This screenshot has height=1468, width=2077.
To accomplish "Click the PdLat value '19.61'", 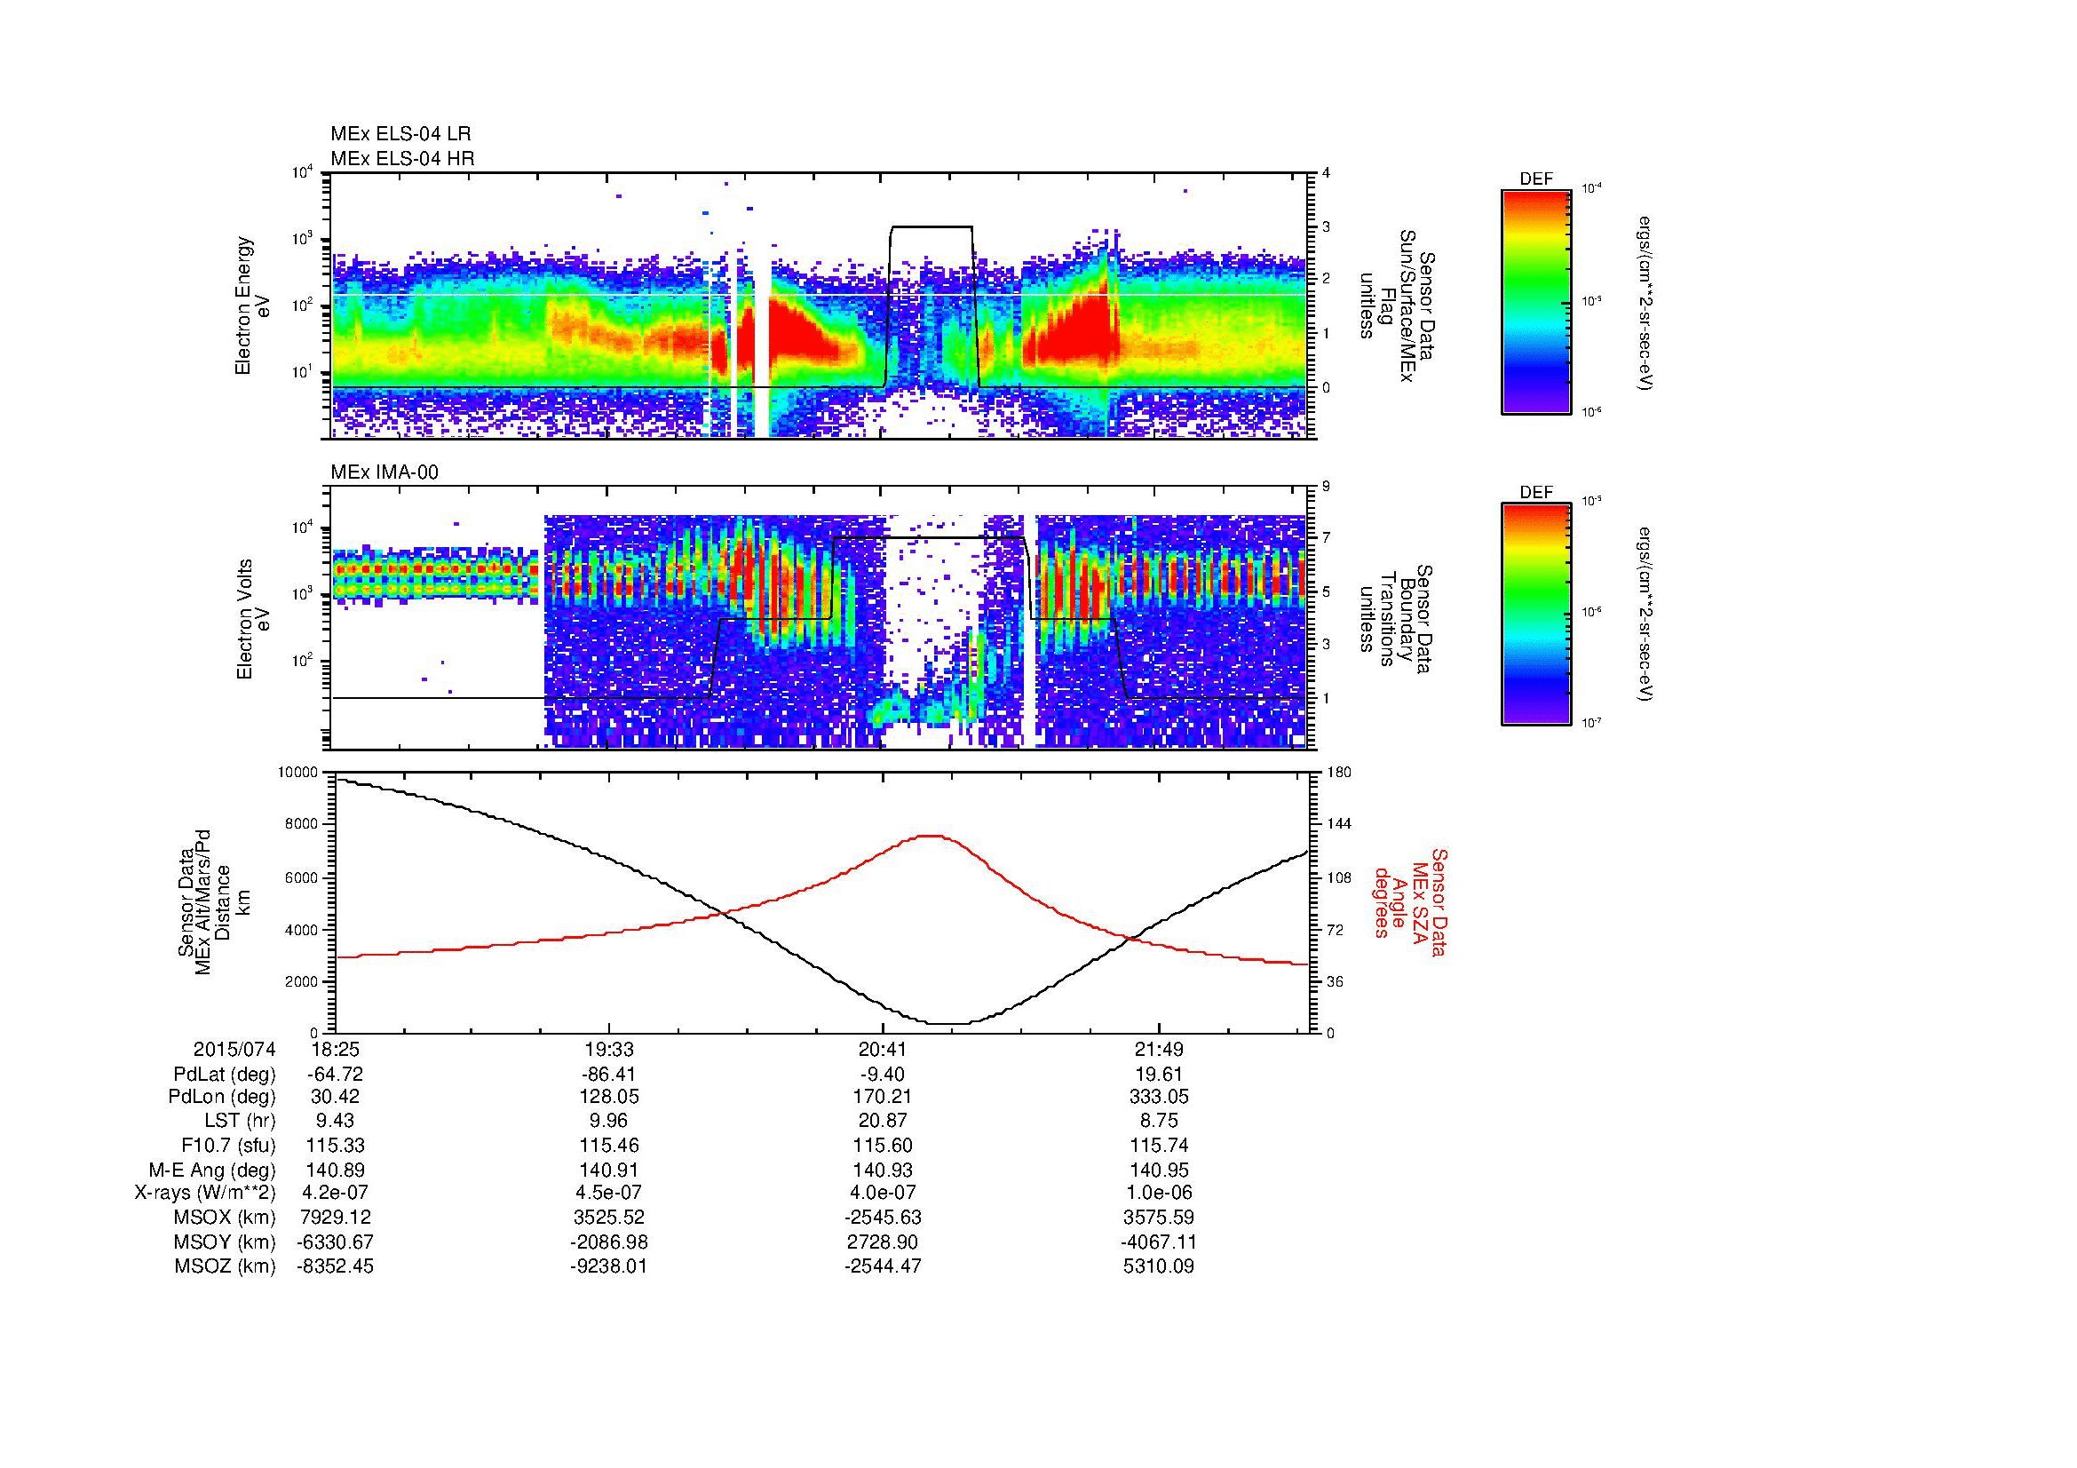I will 1159,1075.
